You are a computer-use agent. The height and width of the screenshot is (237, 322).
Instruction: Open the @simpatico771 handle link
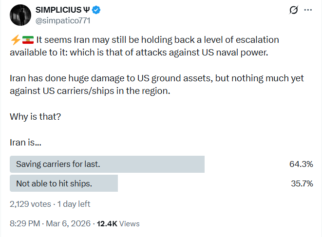pyautogui.click(x=62, y=21)
